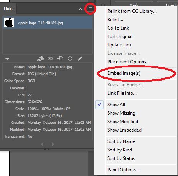Click the PPI value 72

pyautogui.click(x=30, y=95)
